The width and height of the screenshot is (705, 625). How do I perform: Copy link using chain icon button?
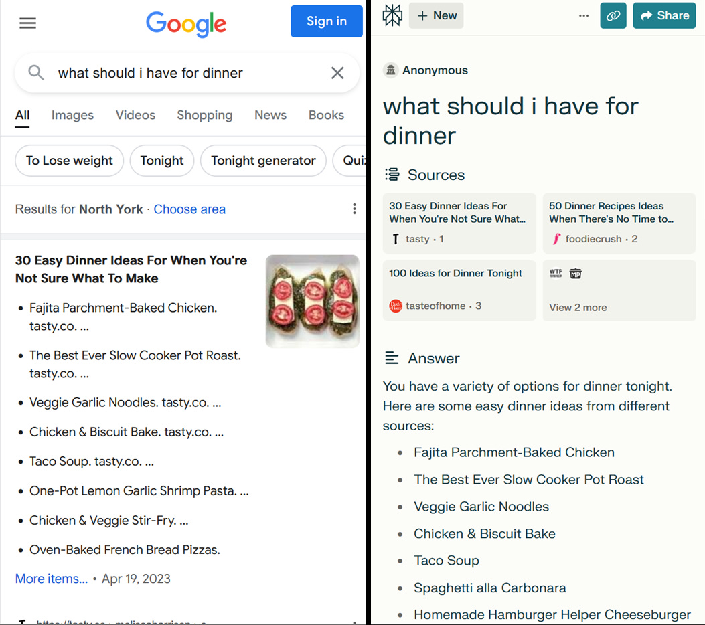[x=613, y=16]
